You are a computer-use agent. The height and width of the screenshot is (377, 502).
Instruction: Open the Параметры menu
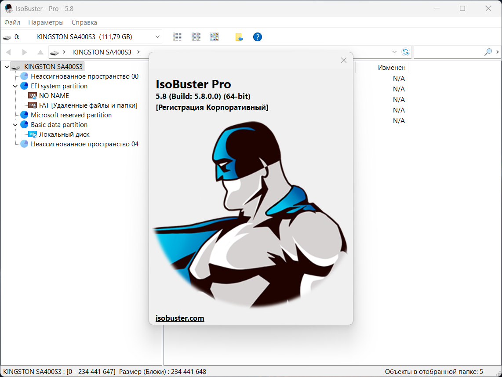tap(46, 22)
